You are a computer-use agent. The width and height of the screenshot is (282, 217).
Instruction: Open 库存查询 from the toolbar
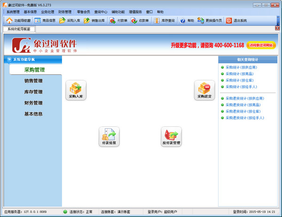click(x=164, y=21)
